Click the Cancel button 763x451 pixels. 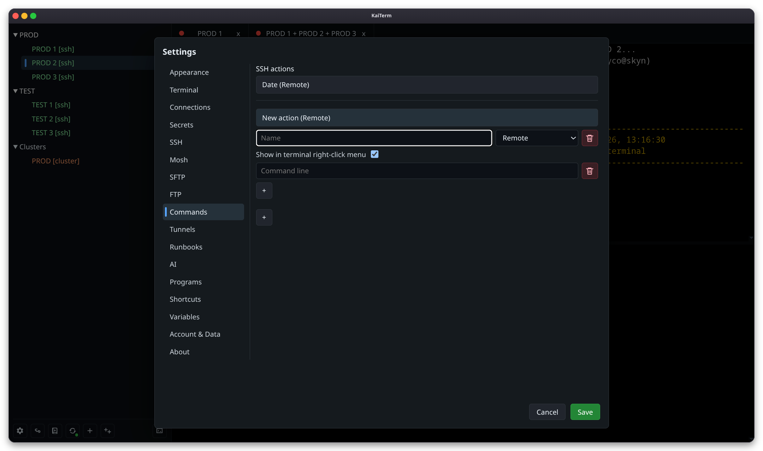[x=547, y=412]
